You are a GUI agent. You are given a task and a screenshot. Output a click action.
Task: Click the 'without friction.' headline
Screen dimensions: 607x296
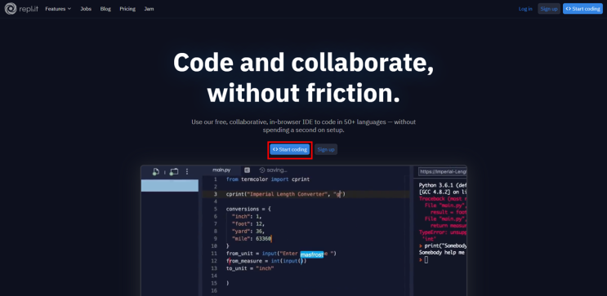click(x=304, y=93)
